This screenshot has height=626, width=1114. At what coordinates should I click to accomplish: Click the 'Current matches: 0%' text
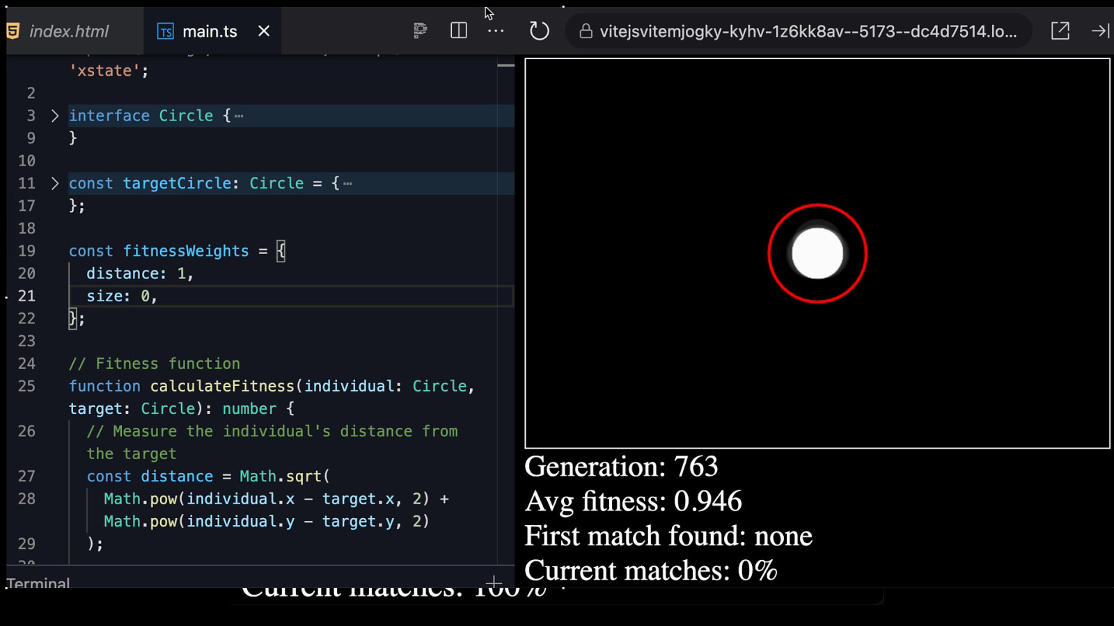651,571
